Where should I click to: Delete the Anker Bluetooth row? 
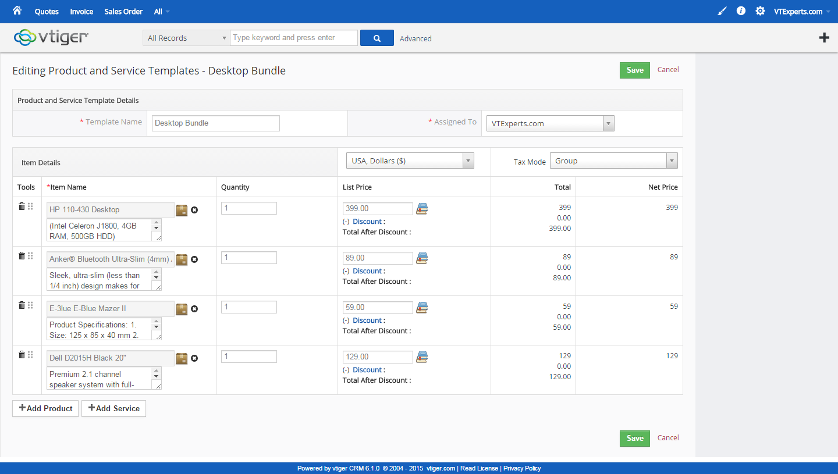[x=22, y=256]
